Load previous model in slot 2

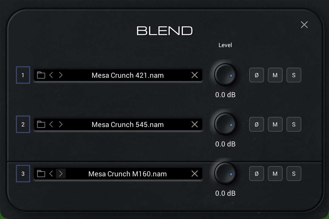(51, 124)
